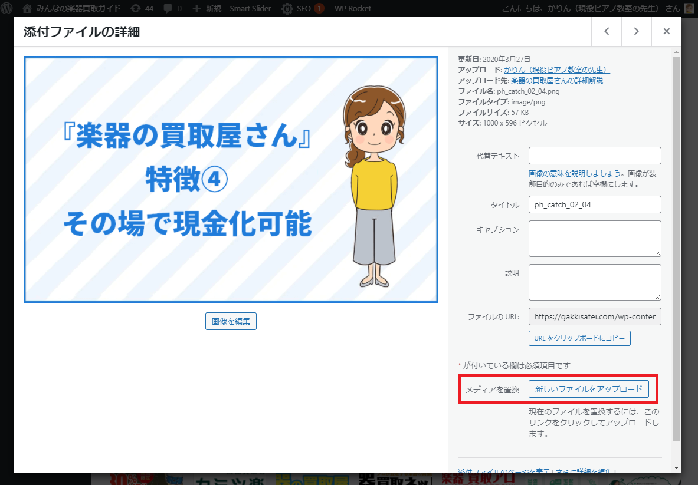Close the attachment details dialog
This screenshot has height=485, width=698.
click(666, 31)
